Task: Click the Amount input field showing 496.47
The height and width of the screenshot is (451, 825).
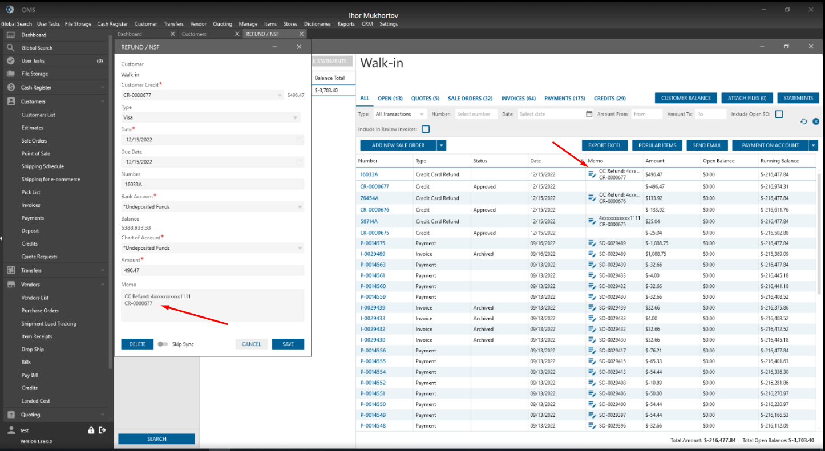Action: (212, 270)
